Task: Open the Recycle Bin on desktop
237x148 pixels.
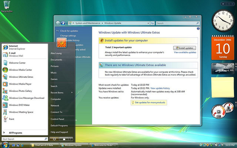Action: (x=7, y=7)
